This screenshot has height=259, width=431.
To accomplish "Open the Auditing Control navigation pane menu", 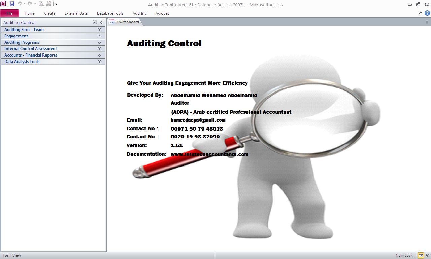I will (x=95, y=22).
